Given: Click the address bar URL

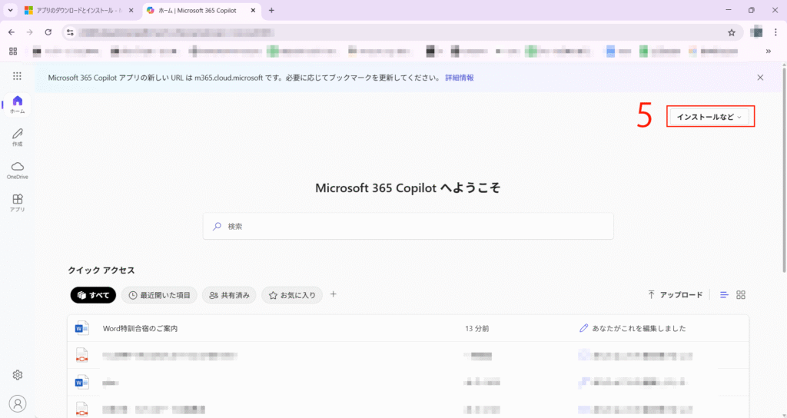Looking at the screenshot, I should pyautogui.click(x=177, y=32).
